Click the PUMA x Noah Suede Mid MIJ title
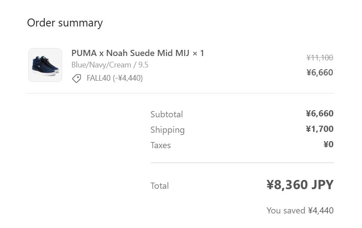The height and width of the screenshot is (228, 362). [x=131, y=53]
